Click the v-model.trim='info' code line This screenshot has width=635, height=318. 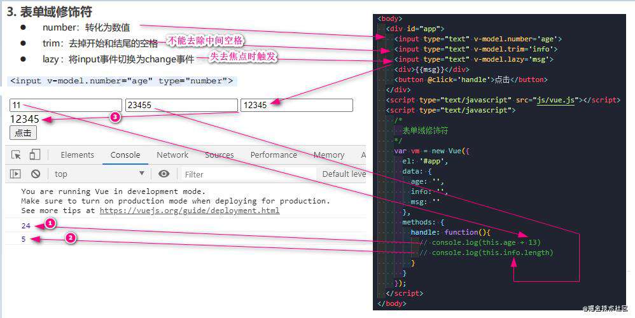(476, 49)
